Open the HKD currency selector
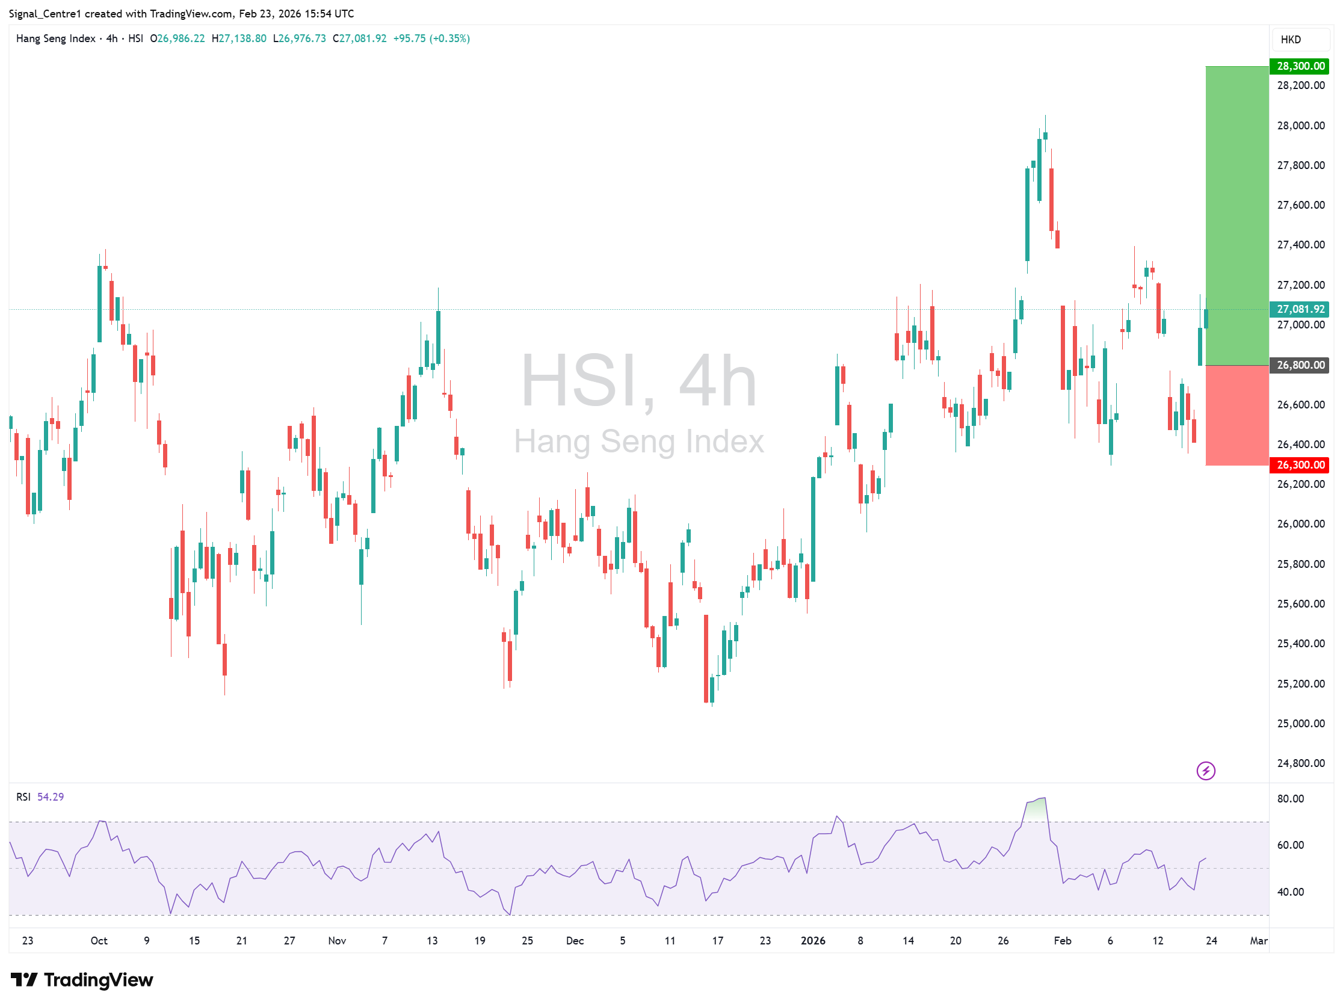The image size is (1343, 1007). point(1299,40)
